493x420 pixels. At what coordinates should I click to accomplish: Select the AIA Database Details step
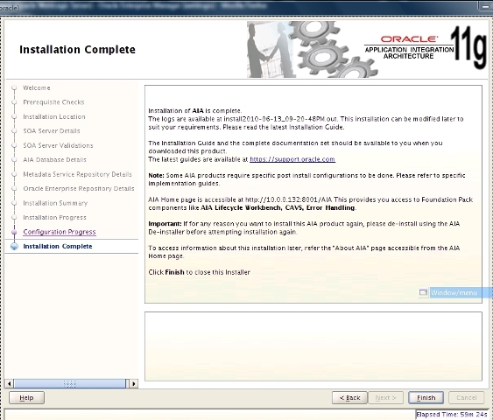(54, 159)
